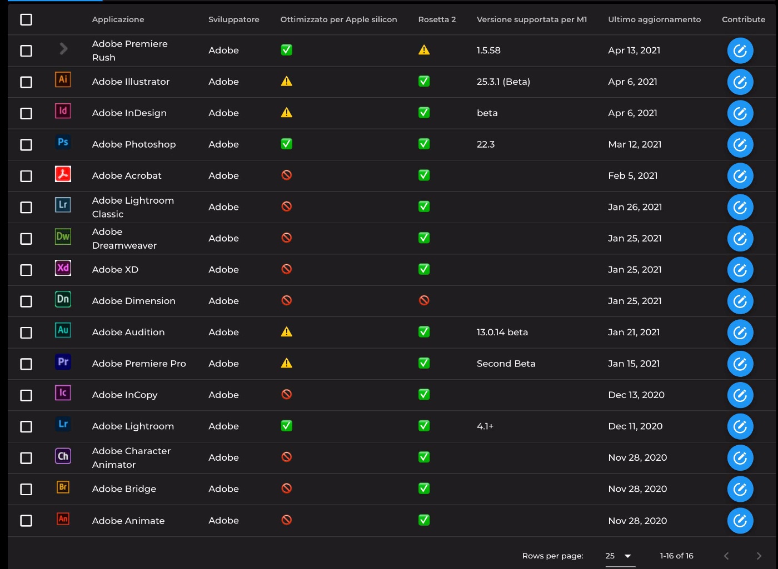Click edit icon in Adobe Animate row
The width and height of the screenshot is (778, 569).
click(x=740, y=521)
